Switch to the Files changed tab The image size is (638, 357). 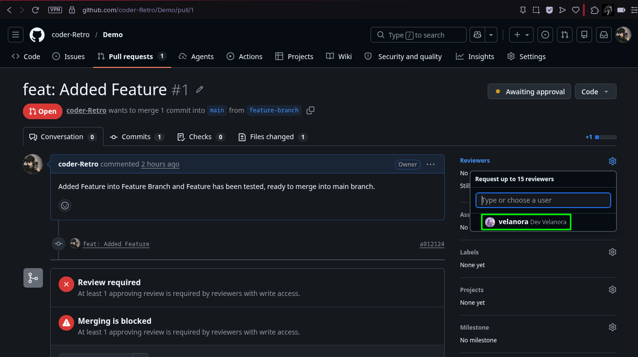click(x=272, y=137)
